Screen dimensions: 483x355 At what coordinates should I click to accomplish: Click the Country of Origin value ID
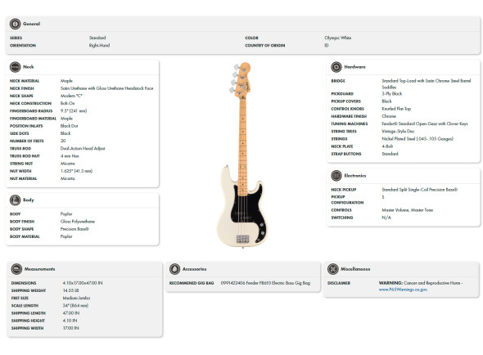click(326, 45)
